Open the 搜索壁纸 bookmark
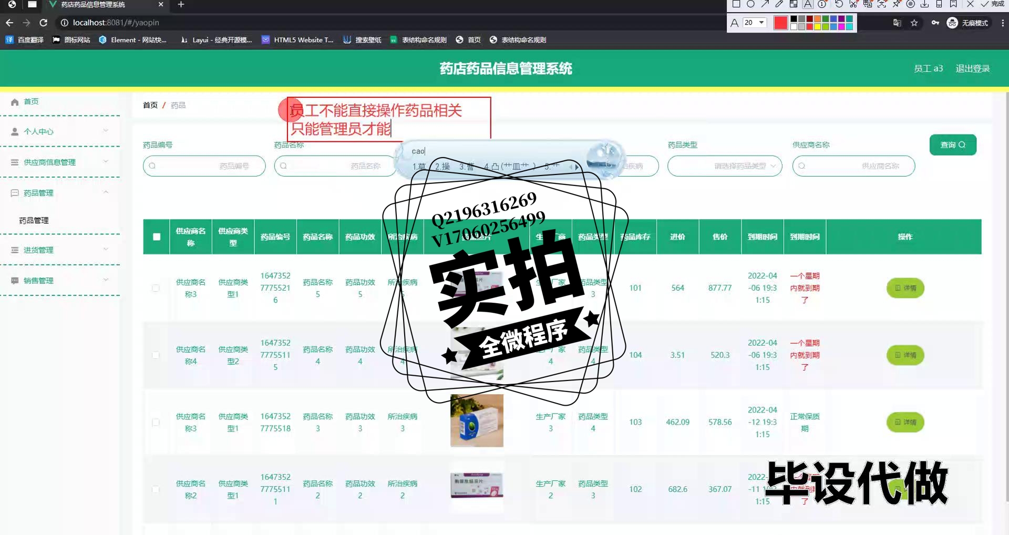 (x=363, y=40)
